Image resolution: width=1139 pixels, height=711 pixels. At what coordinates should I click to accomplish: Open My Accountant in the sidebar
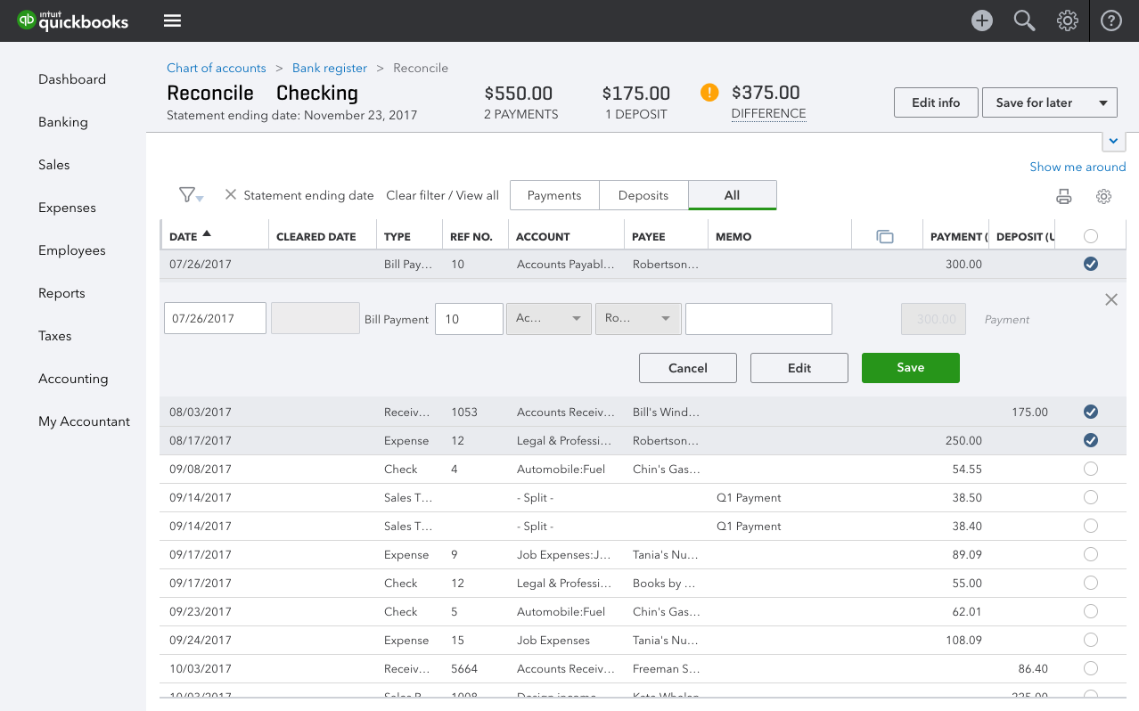[x=85, y=421]
